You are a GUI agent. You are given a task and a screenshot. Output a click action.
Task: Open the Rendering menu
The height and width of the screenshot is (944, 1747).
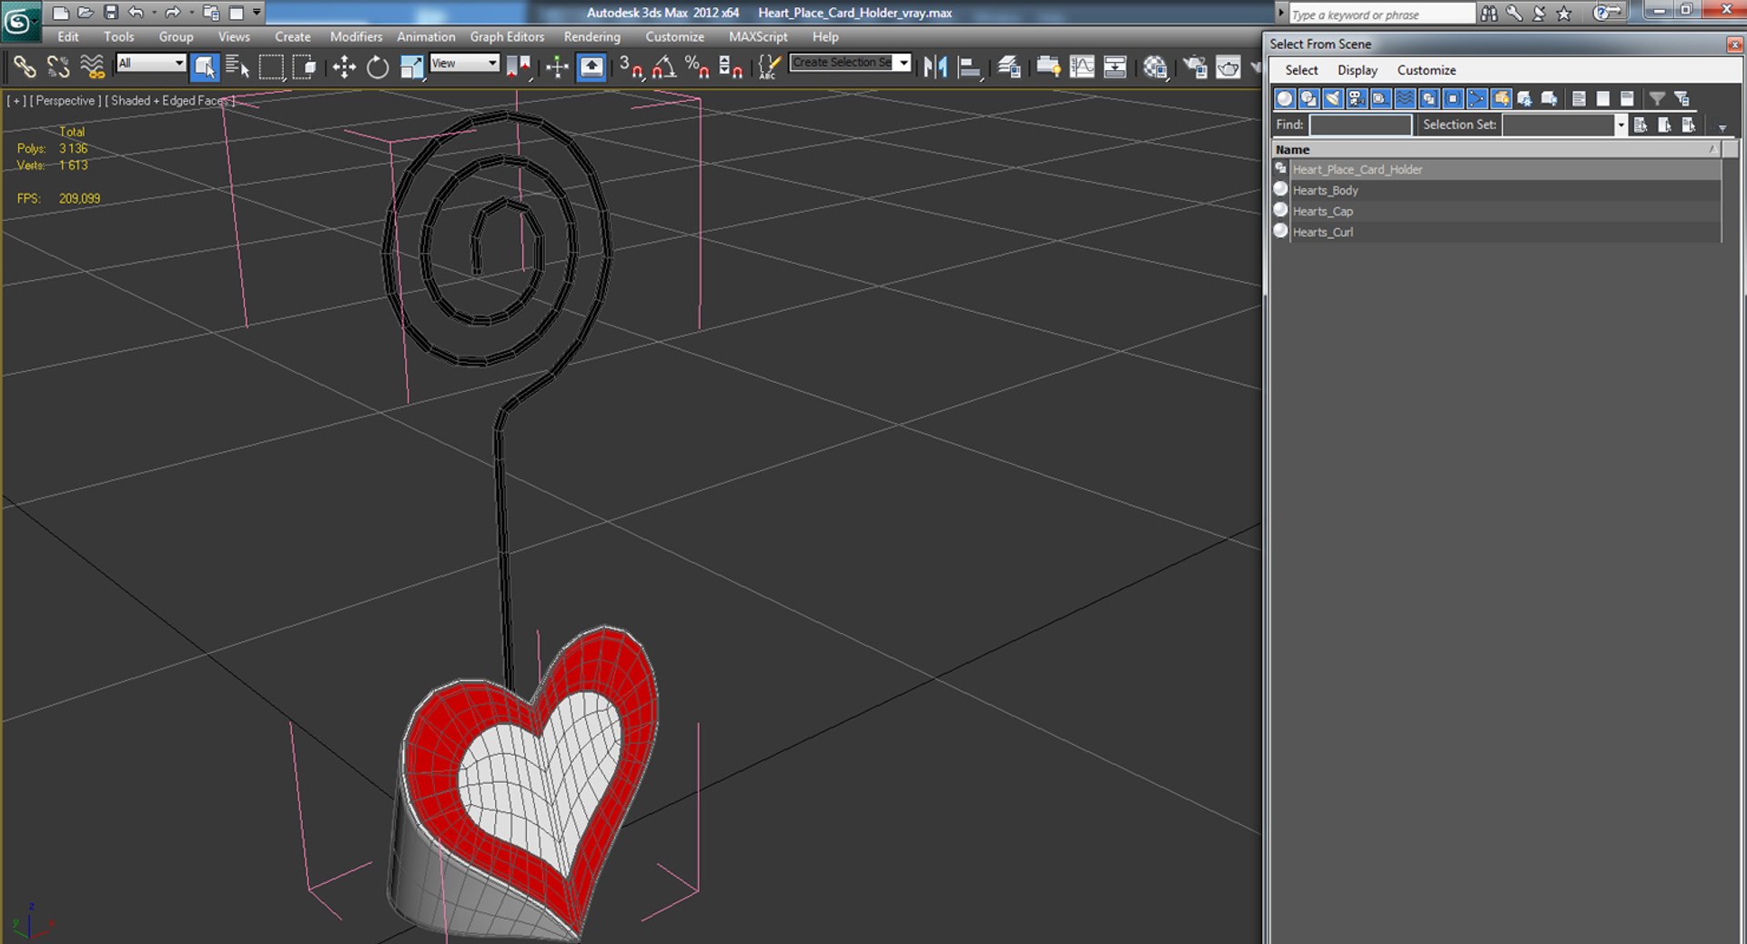tap(591, 36)
